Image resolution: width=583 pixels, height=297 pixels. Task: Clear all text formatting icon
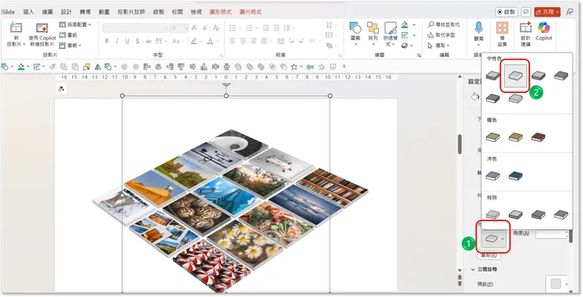(x=217, y=28)
